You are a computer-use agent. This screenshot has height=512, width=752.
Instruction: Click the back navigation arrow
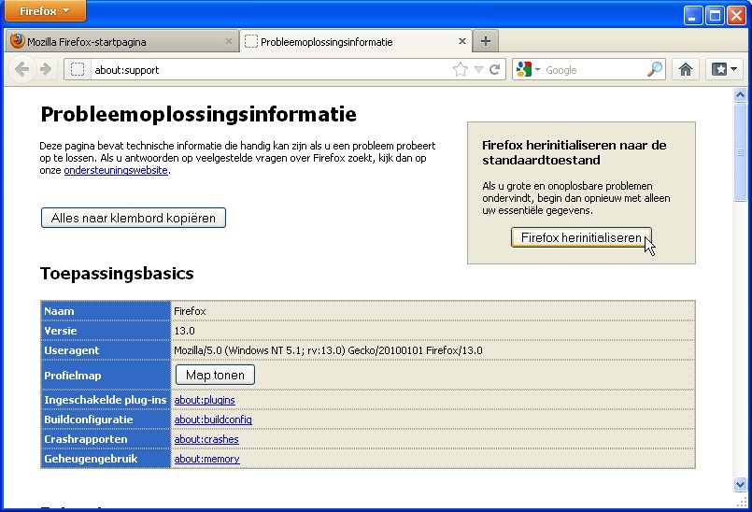click(22, 69)
